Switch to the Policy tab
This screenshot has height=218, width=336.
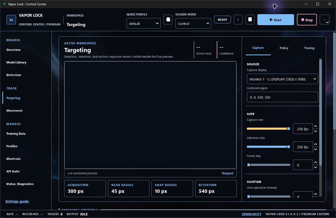coord(284,48)
